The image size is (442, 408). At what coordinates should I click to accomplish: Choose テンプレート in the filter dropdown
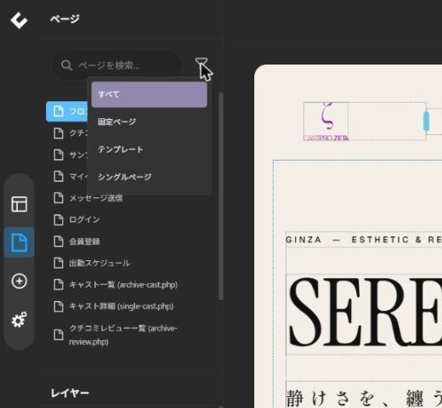click(150, 150)
